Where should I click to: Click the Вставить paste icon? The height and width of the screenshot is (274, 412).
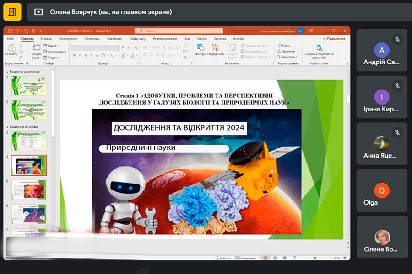(x=11, y=48)
